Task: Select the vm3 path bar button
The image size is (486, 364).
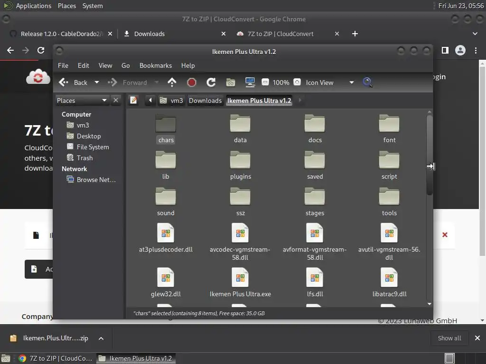Action: tap(171, 100)
